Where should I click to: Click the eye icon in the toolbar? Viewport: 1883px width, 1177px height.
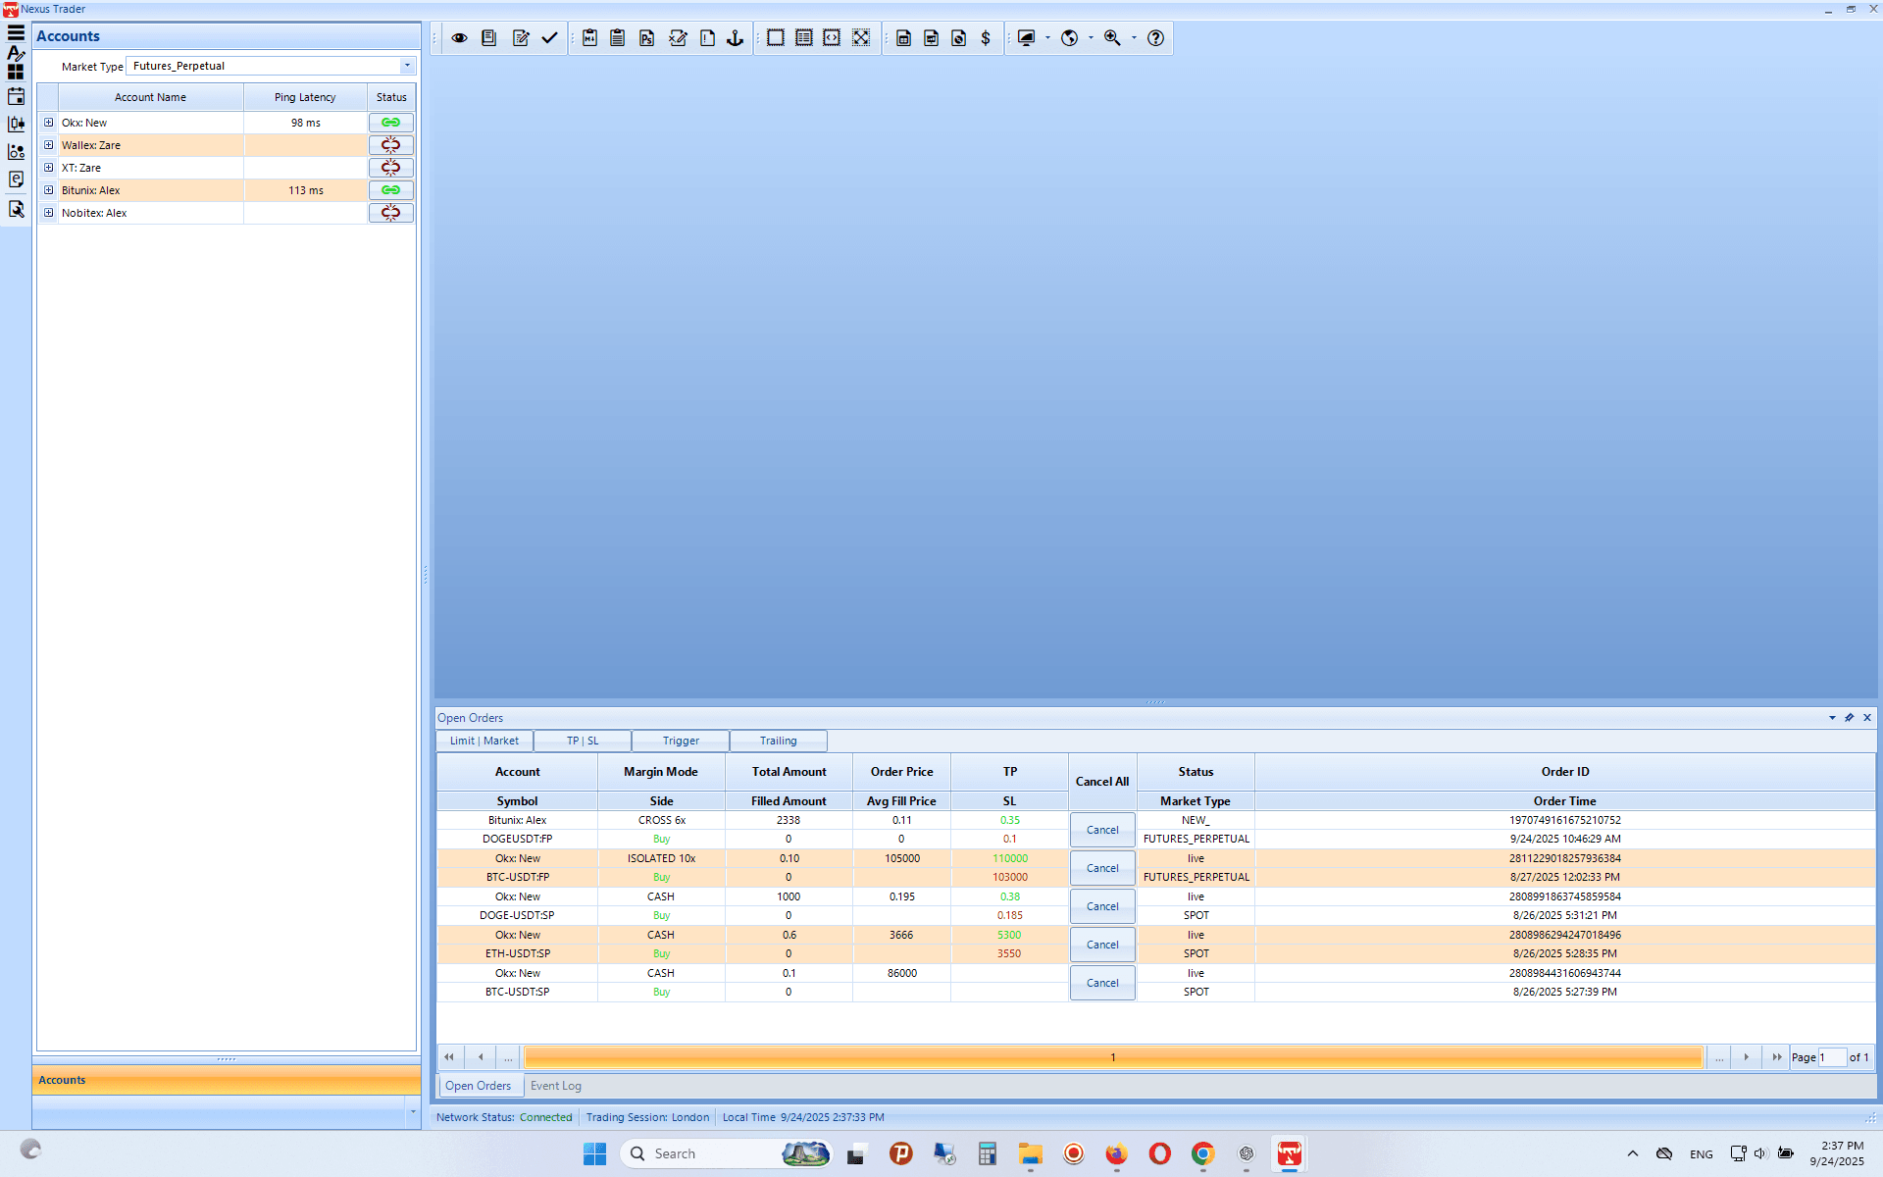pos(459,38)
